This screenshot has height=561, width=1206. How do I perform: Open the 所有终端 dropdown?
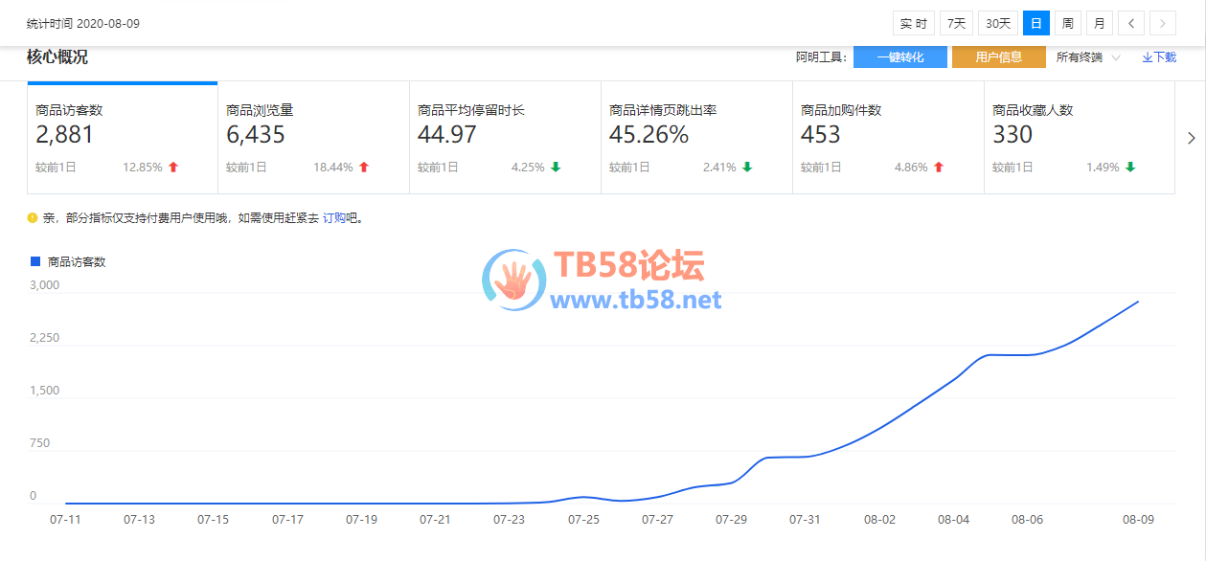click(1088, 57)
